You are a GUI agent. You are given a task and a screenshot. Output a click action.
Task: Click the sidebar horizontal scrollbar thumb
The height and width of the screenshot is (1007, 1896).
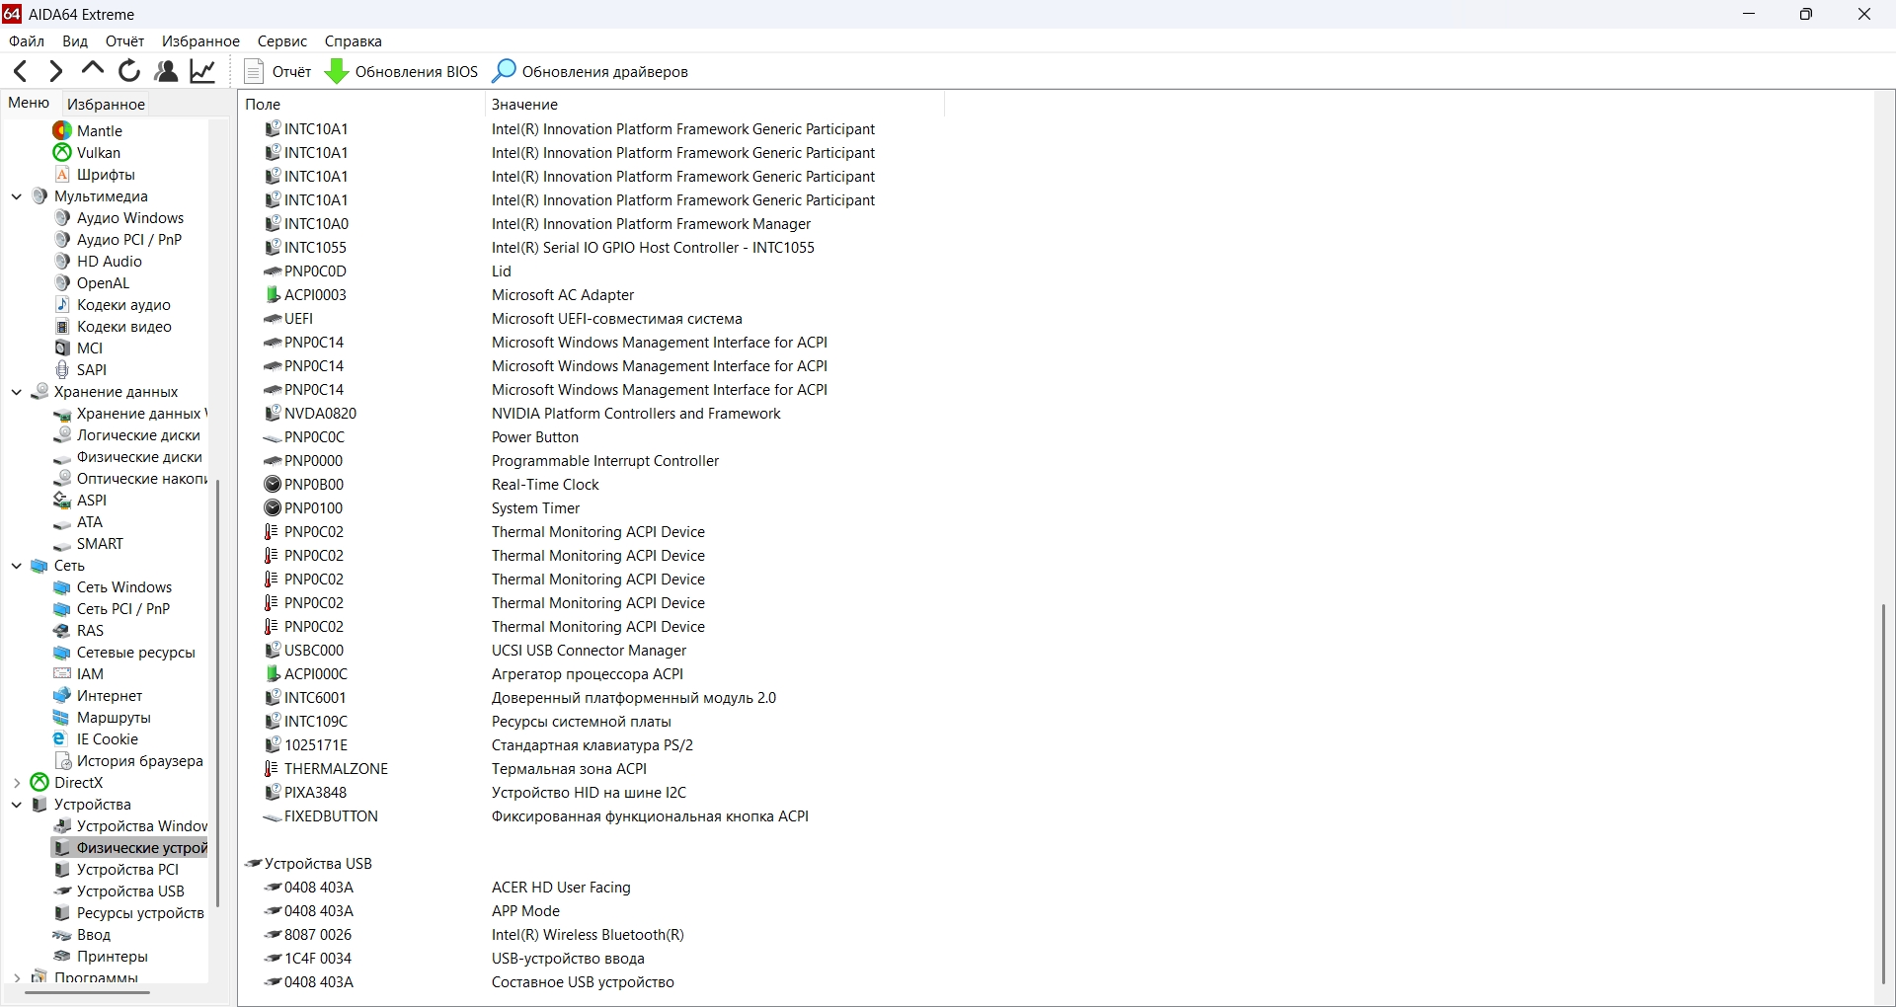pyautogui.click(x=87, y=992)
